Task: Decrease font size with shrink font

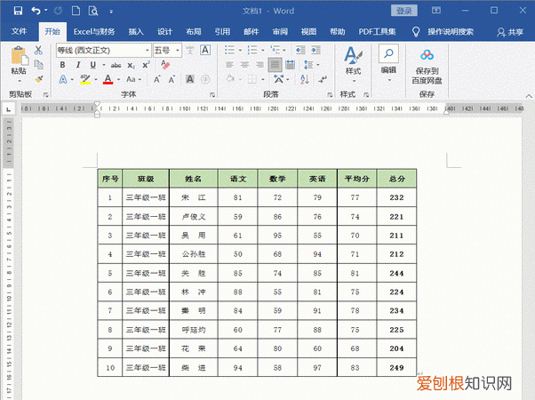Action: pos(172,79)
